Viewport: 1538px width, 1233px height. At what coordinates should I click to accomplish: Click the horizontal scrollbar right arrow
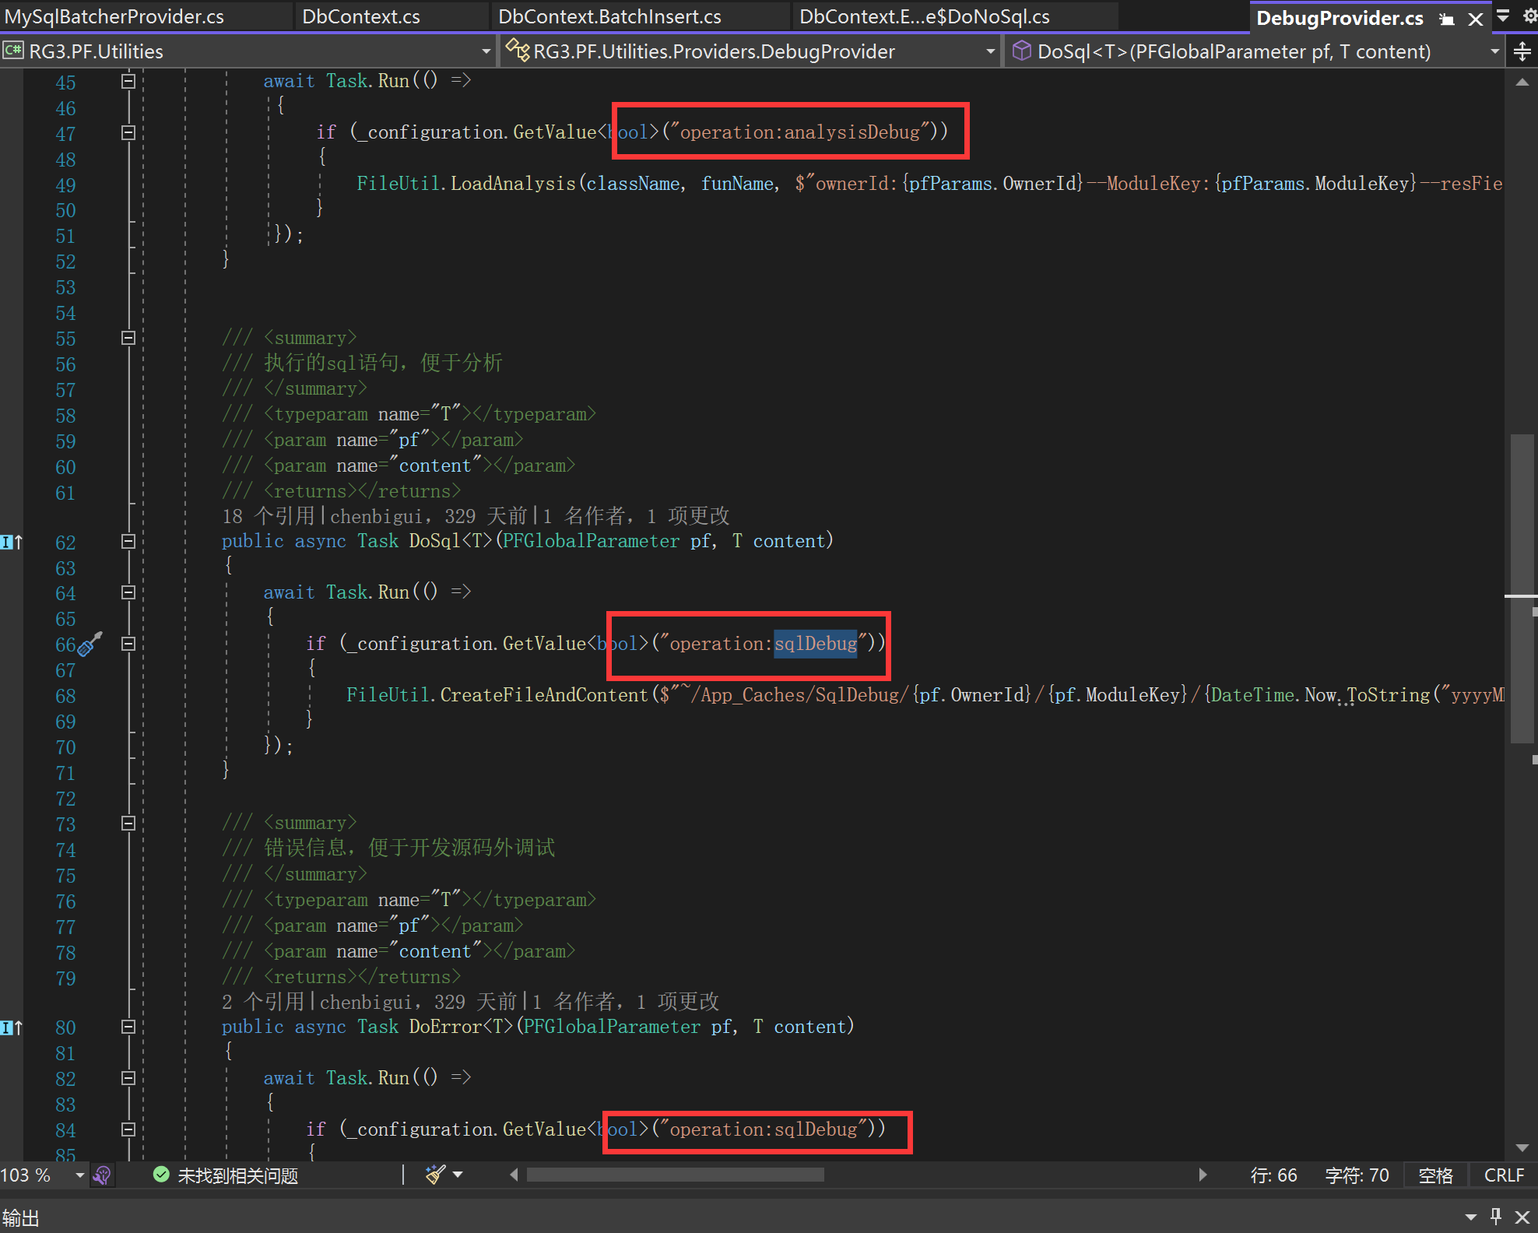pyautogui.click(x=1203, y=1175)
